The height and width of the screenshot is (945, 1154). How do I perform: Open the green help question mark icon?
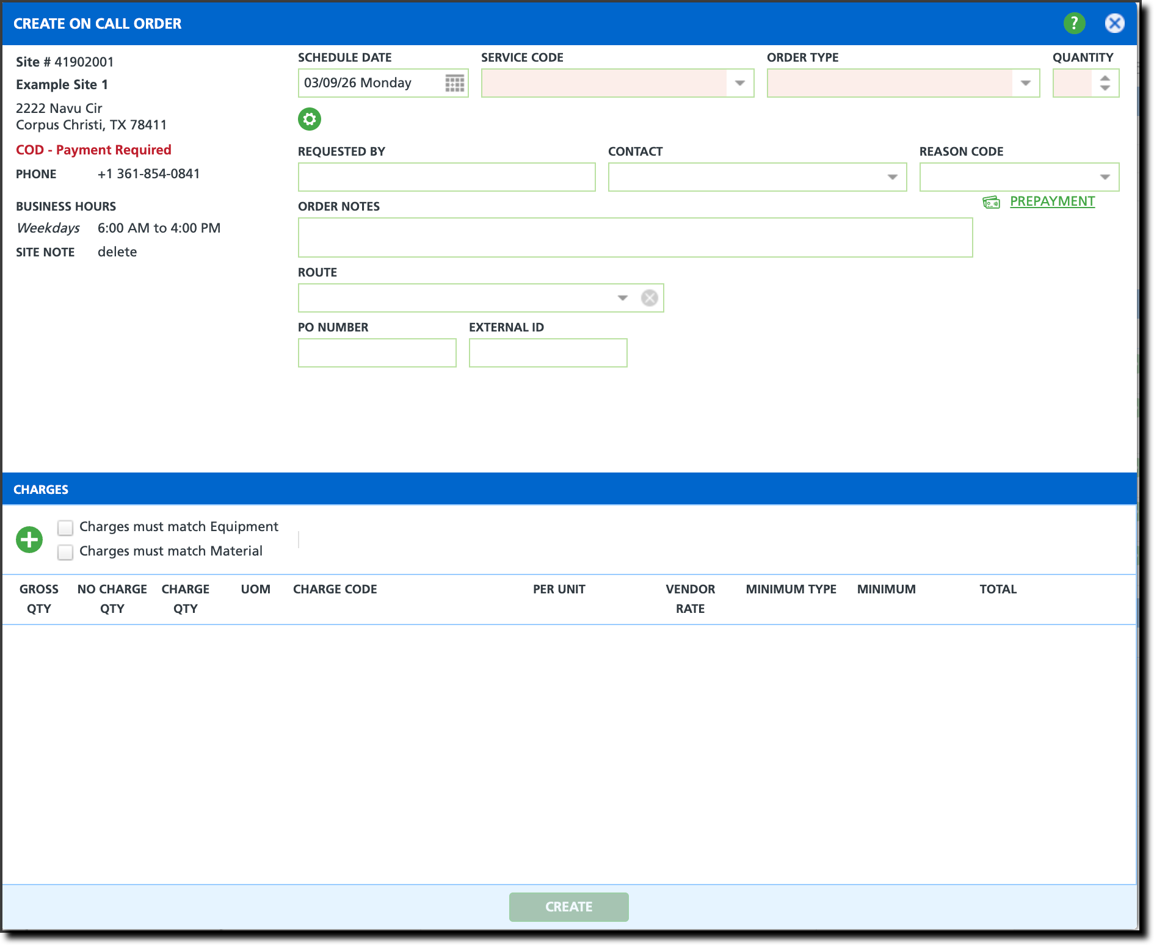(1074, 23)
